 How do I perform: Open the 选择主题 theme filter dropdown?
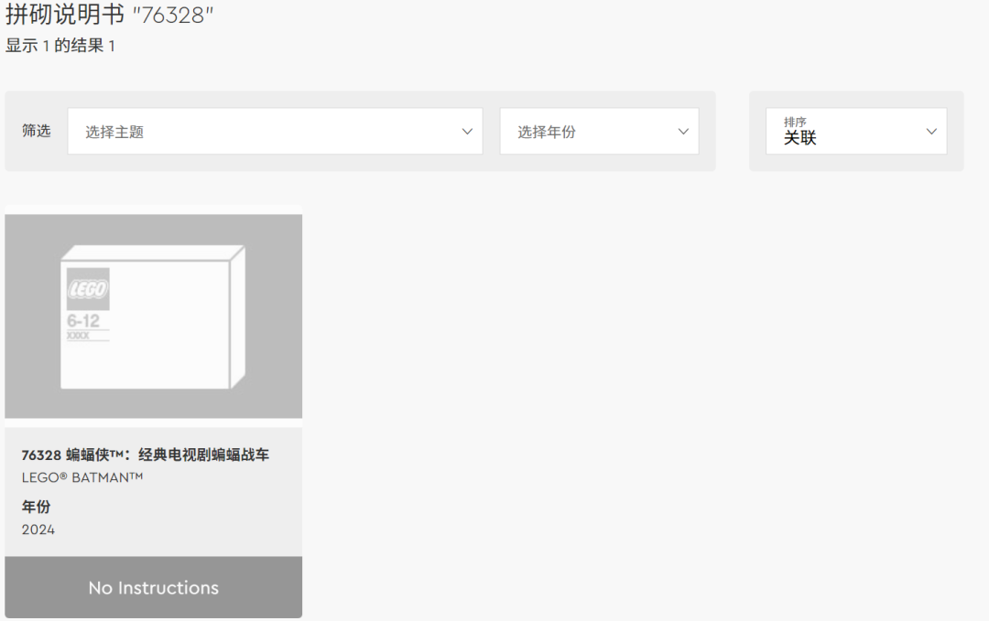[275, 131]
